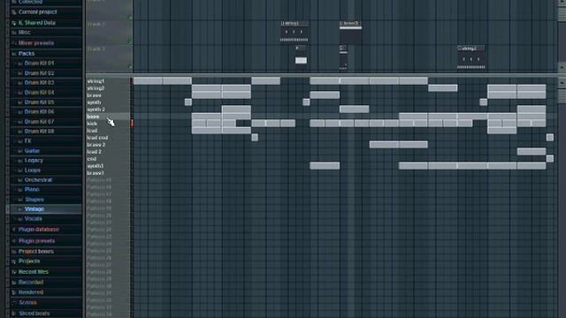This screenshot has width=566, height=318.
Task: Open the Current project browser folder
Action: pos(37,11)
